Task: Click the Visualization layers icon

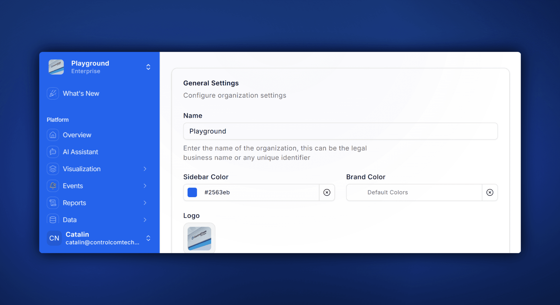Action: (x=53, y=169)
